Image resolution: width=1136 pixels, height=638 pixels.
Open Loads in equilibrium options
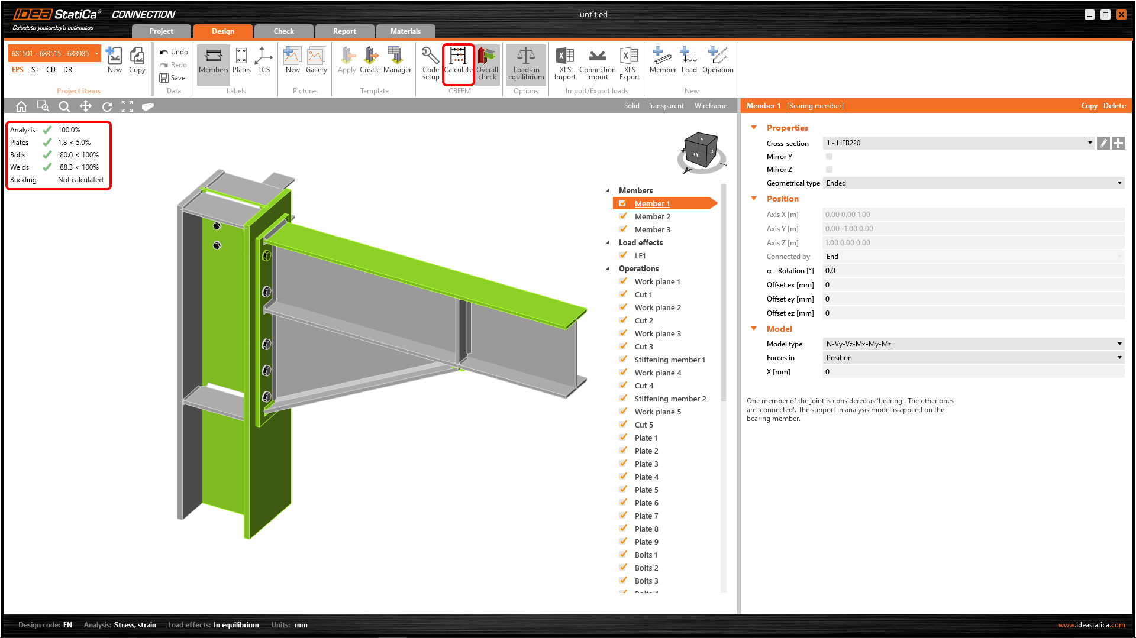525,63
